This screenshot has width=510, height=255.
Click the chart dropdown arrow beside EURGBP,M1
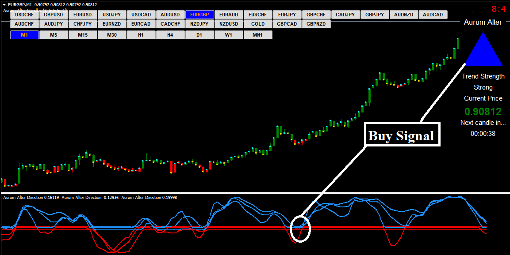(x=4, y=4)
